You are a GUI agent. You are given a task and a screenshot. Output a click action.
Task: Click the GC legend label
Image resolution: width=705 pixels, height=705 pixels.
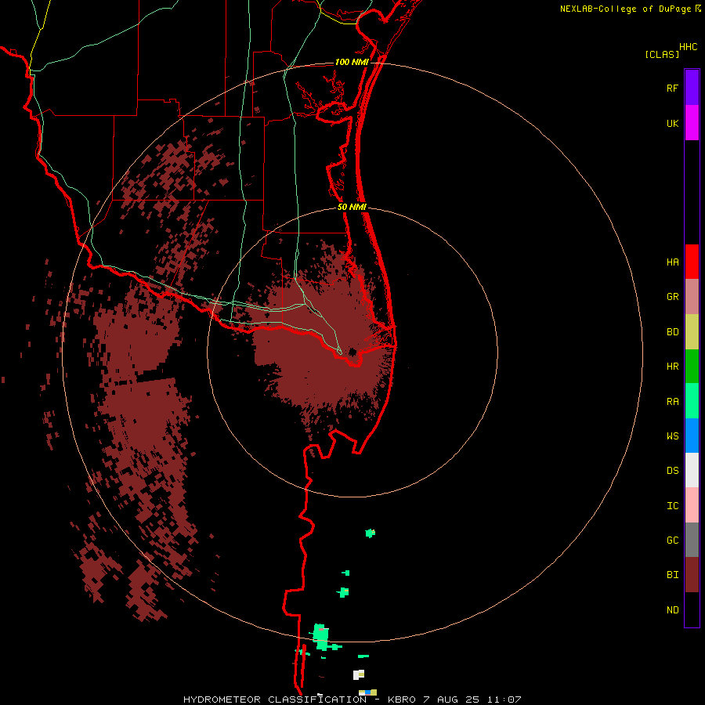[x=673, y=540]
